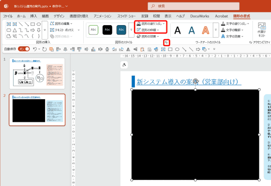Screen dimensions: 271x186
Task: Open the Shape Outline (図形の枠線) dropdown
Action: point(148,30)
